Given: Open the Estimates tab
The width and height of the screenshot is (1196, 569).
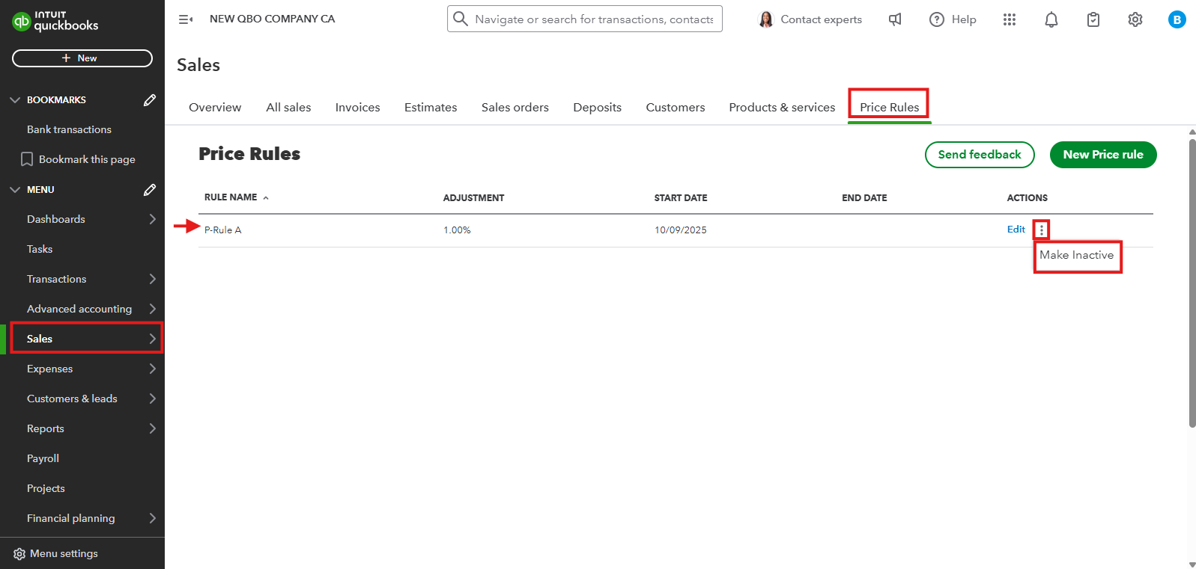Looking at the screenshot, I should point(431,108).
